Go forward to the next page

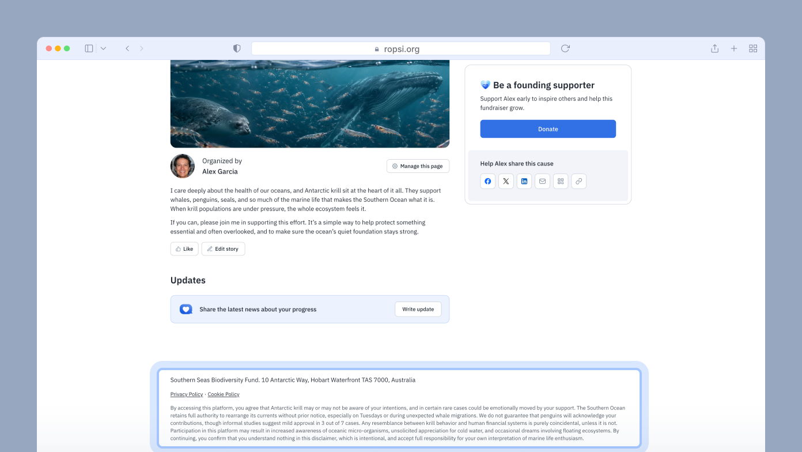[142, 48]
